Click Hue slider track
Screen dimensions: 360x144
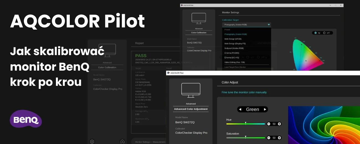point(246,124)
